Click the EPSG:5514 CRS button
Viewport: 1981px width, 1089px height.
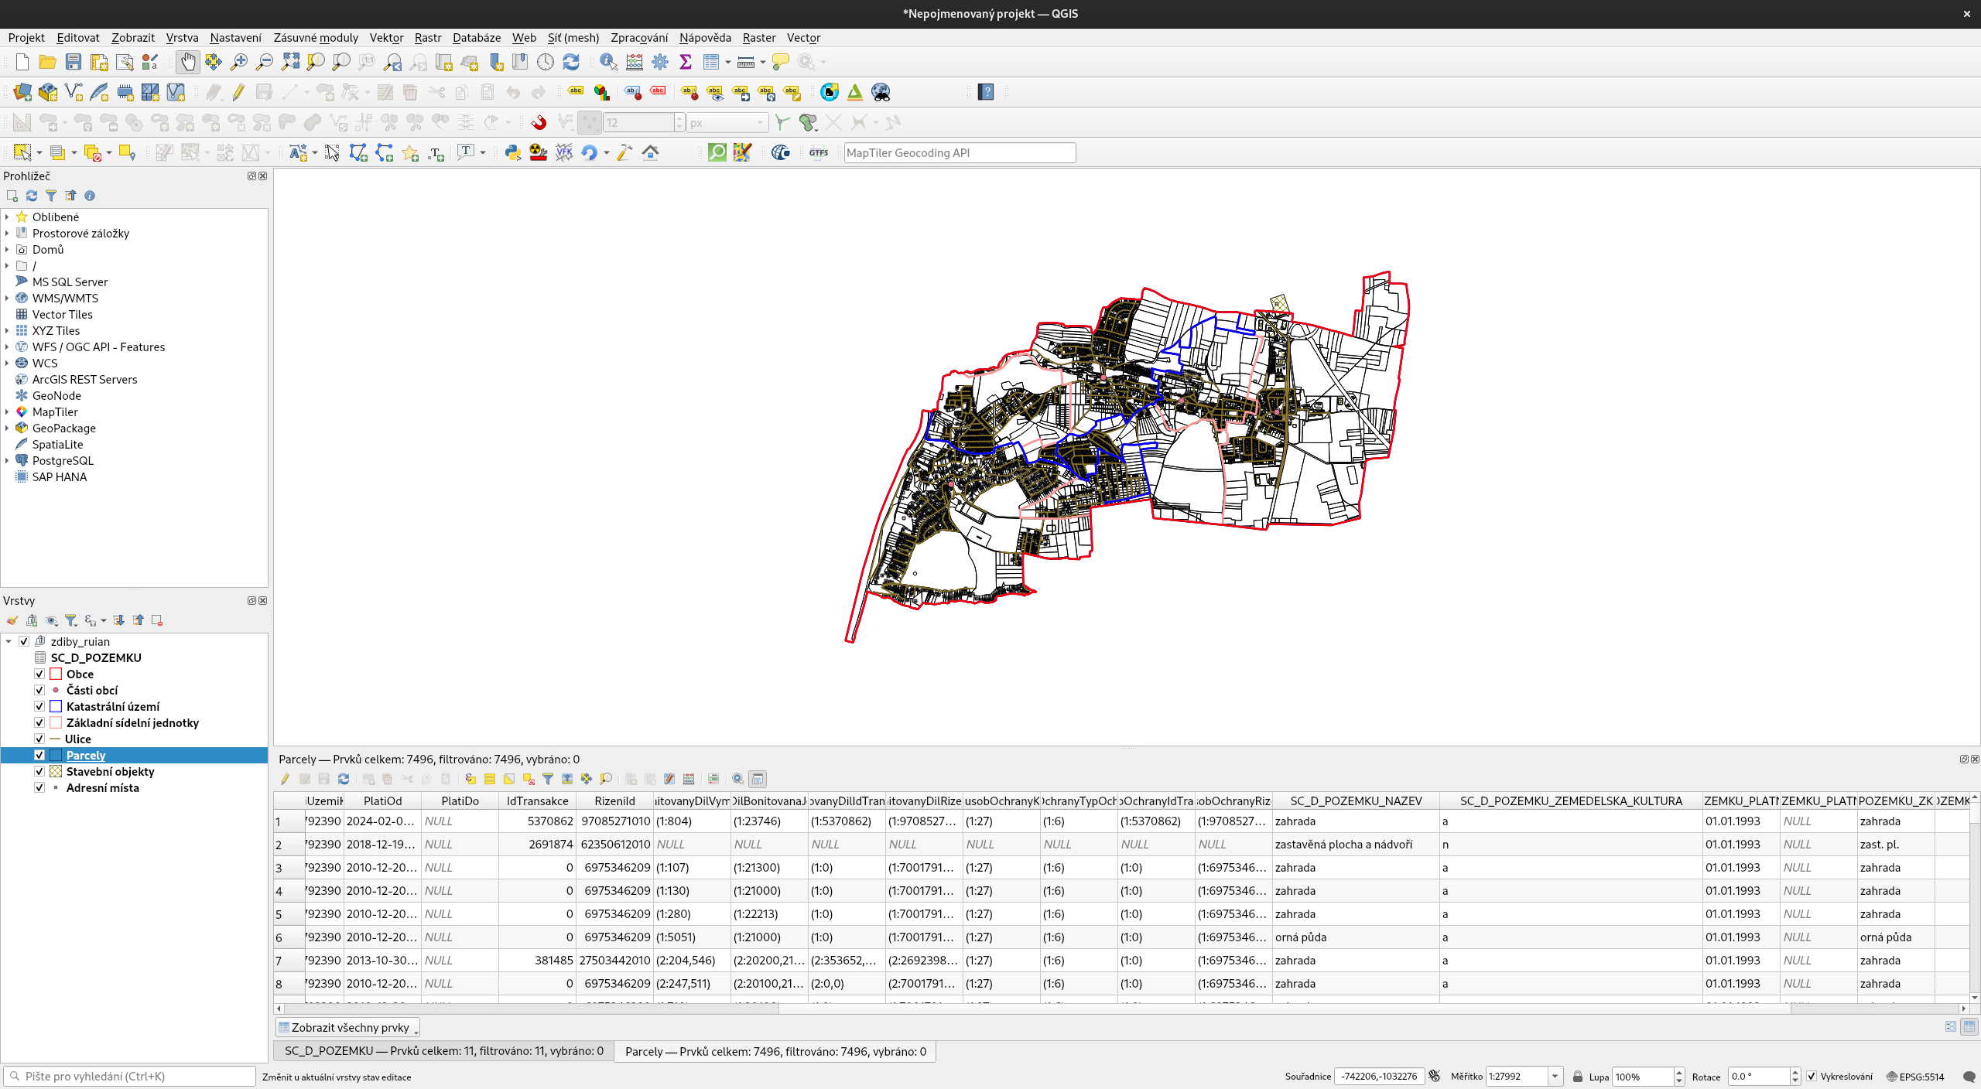1915,1077
